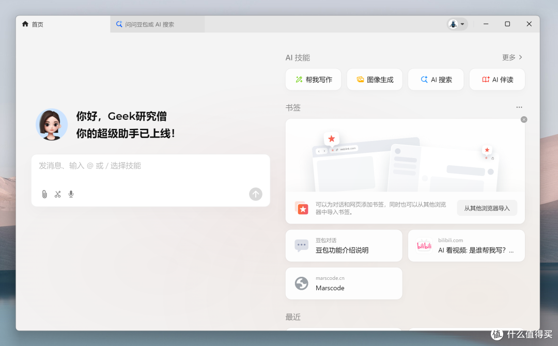Minimize the Doubao window

pyautogui.click(x=486, y=24)
